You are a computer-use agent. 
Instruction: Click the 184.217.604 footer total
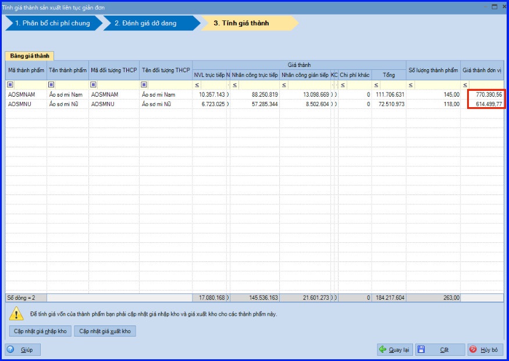tap(389, 298)
